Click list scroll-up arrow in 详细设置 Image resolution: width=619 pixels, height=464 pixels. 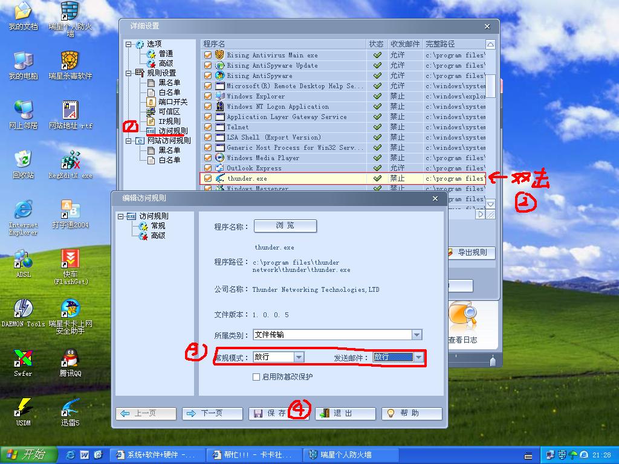(x=490, y=44)
